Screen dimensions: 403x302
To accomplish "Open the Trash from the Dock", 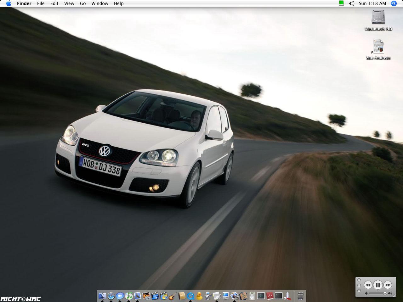I will pos(300,296).
